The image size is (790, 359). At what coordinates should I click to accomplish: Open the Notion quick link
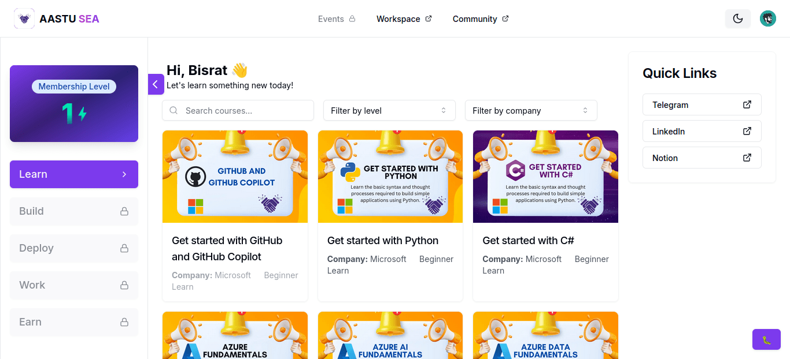702,158
